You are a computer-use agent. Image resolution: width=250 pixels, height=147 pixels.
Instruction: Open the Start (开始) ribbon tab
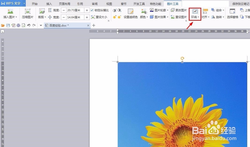tap(34, 4)
